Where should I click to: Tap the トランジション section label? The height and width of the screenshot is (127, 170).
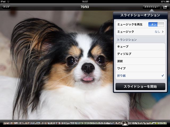[x=127, y=40]
